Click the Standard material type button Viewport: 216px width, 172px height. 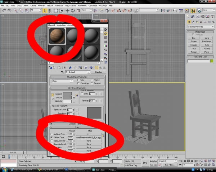click(x=98, y=72)
